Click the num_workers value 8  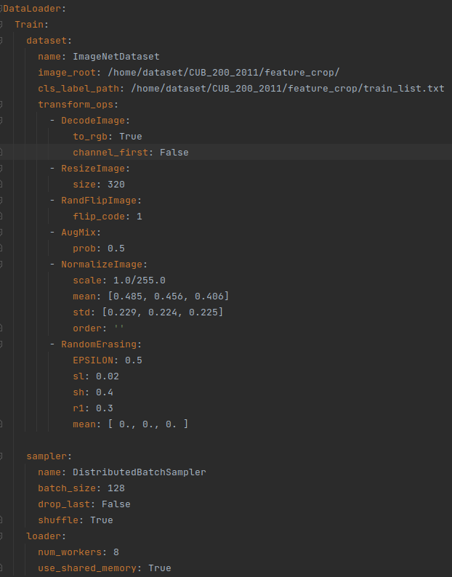coord(116,552)
